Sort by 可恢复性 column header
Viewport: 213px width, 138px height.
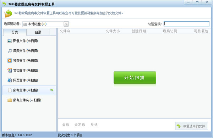(x=201, y=31)
